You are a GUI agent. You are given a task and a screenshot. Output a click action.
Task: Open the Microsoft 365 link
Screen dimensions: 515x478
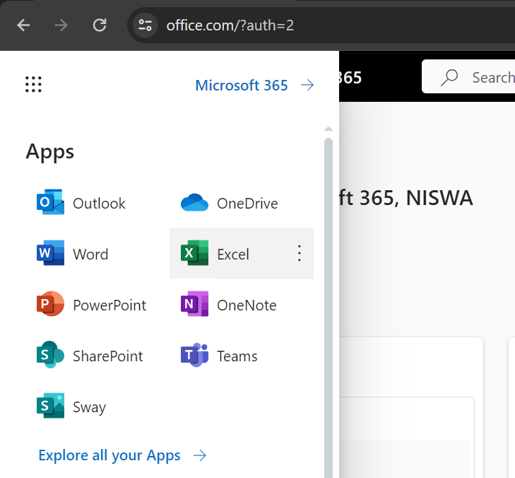pos(242,86)
